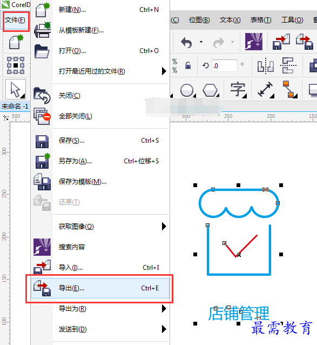Image resolution: width=317 pixels, height=345 pixels.
Task: Select the Polygon tool
Action: click(x=210, y=90)
